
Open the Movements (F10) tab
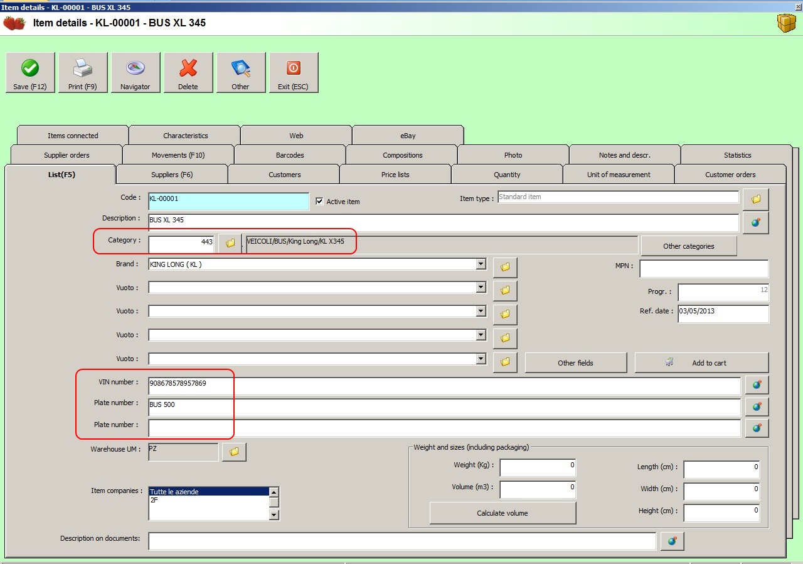point(178,155)
